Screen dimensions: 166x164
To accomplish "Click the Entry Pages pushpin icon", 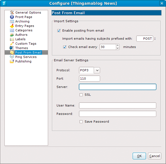I will [x=12, y=26].
